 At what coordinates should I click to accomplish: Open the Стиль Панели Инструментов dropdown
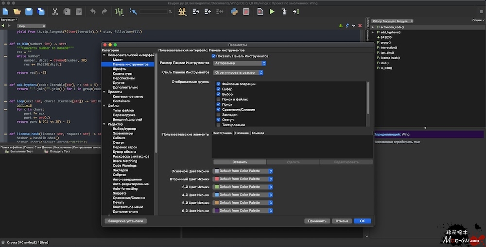pos(238,73)
